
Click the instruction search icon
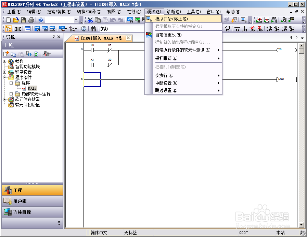(138, 20)
